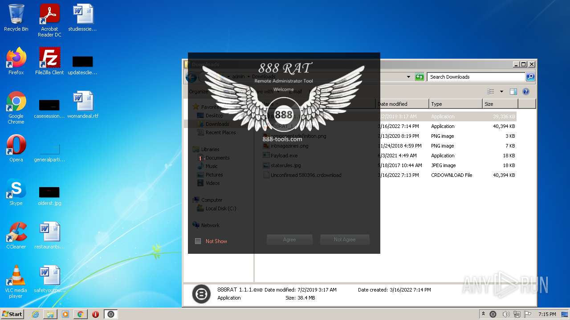Select the Skype desktop shortcut

pyautogui.click(x=16, y=192)
